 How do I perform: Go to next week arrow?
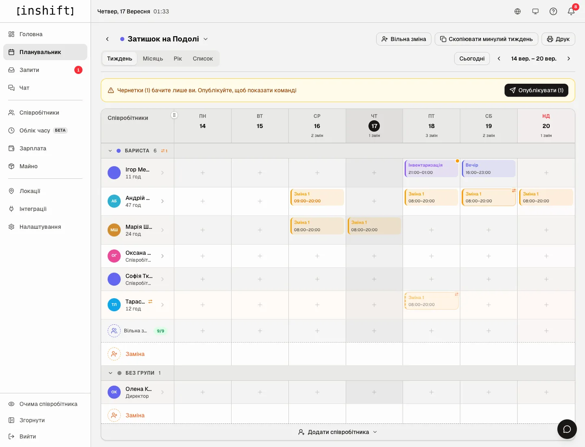(x=569, y=59)
